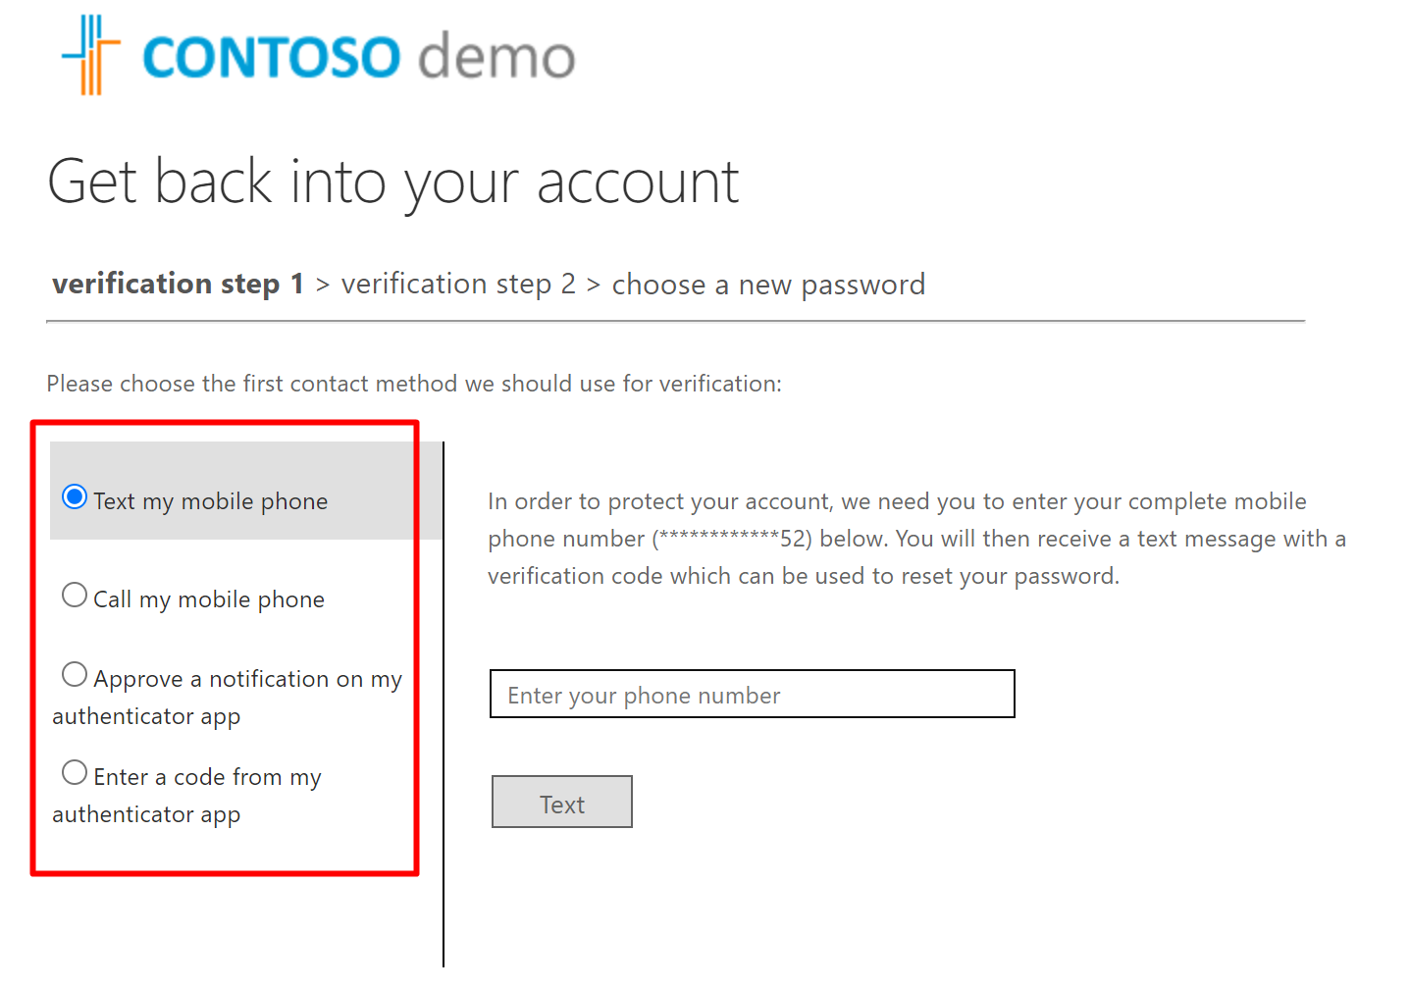This screenshot has width=1409, height=988.
Task: Click the 'Call my mobile phone' label text
Action: (208, 599)
